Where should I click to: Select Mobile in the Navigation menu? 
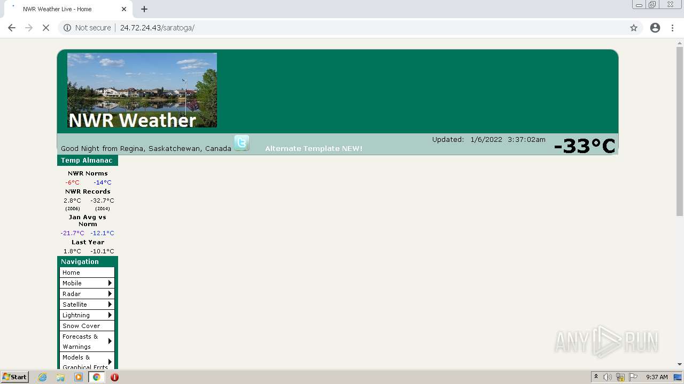point(87,283)
